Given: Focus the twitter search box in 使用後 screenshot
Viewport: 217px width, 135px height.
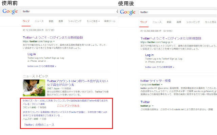Looking at the screenshot, I should click(178, 12).
